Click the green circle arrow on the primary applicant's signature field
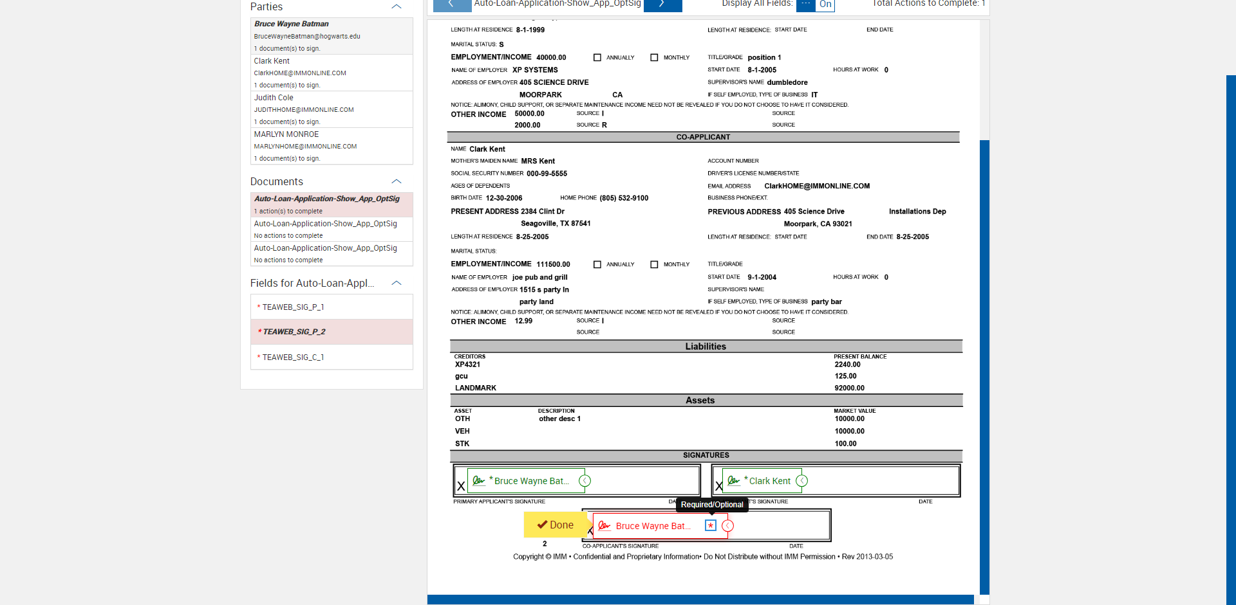 585,481
